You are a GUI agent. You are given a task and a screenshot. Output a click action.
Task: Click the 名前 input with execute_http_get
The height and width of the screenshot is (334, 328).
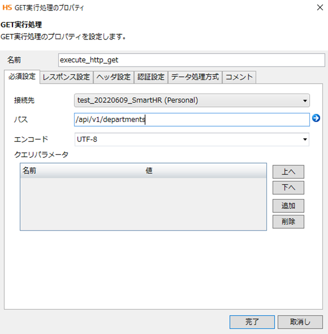[x=192, y=60]
